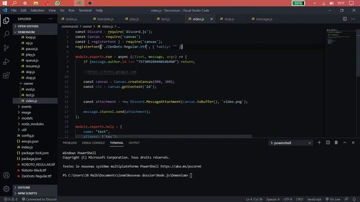Switch to the message.js editor tab
Image resolution: width=360 pixels, height=202 pixels.
[264, 19]
